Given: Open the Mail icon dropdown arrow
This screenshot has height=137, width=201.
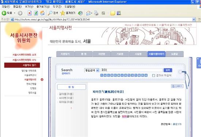Looking at the screenshot, I should pyautogui.click(x=92, y=13).
